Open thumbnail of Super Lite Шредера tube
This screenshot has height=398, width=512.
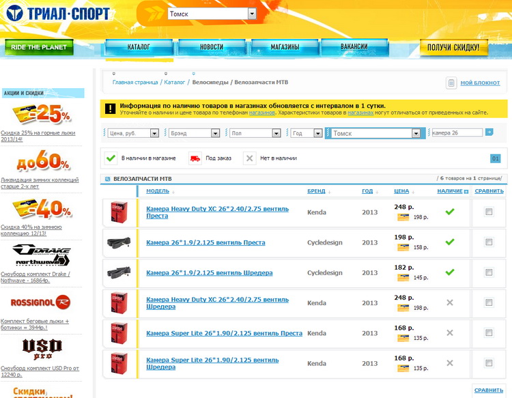pyautogui.click(x=119, y=363)
